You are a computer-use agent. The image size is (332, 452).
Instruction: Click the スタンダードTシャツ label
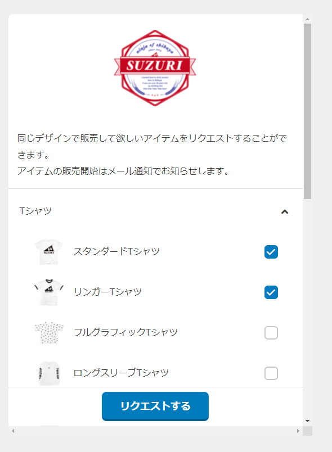116,251
